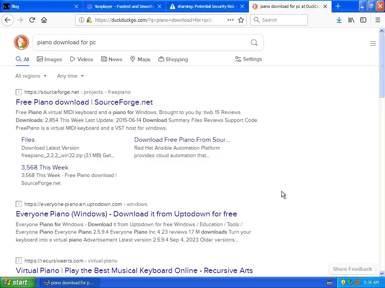Select the News search category

click(x=111, y=59)
